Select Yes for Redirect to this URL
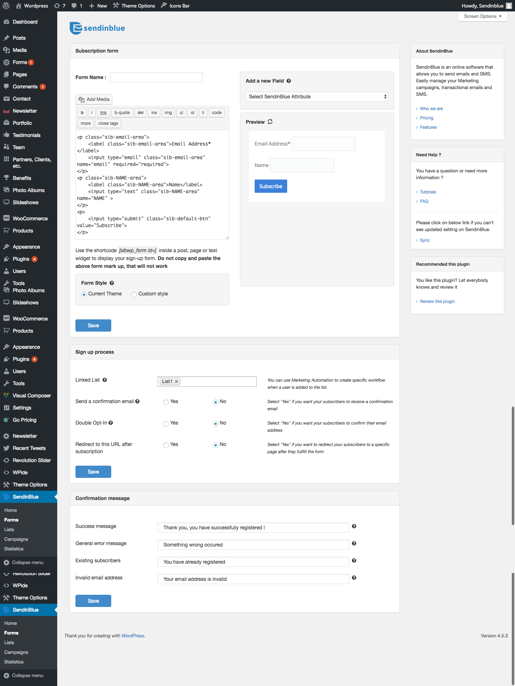This screenshot has height=686, width=515. (x=166, y=445)
